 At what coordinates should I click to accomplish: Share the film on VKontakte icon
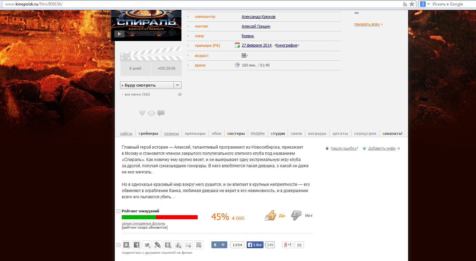(x=126, y=245)
